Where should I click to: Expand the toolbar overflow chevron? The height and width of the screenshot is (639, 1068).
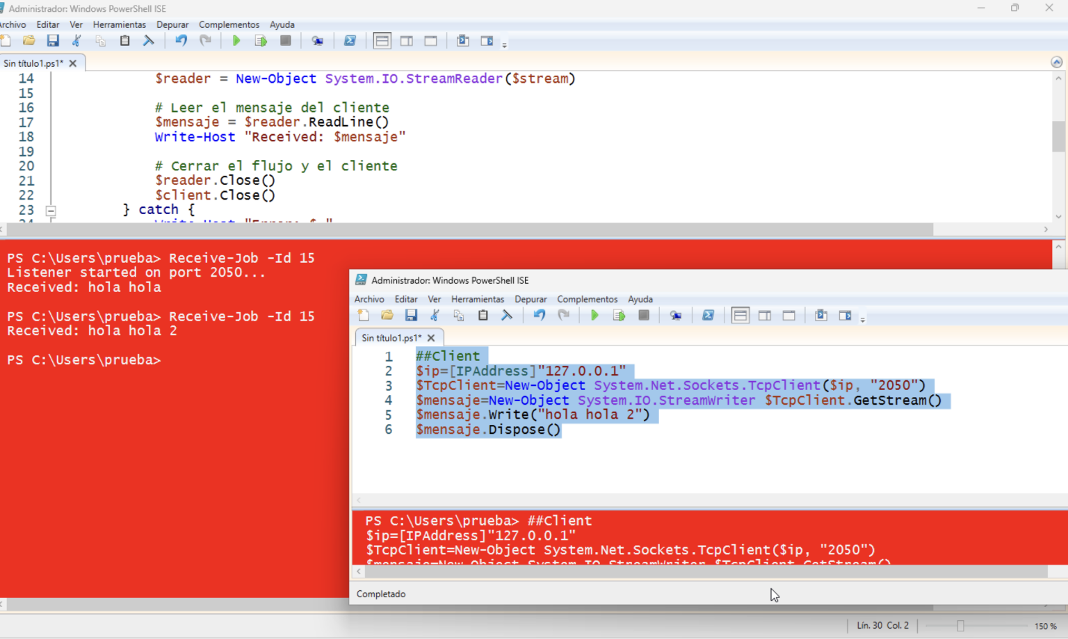coord(505,44)
